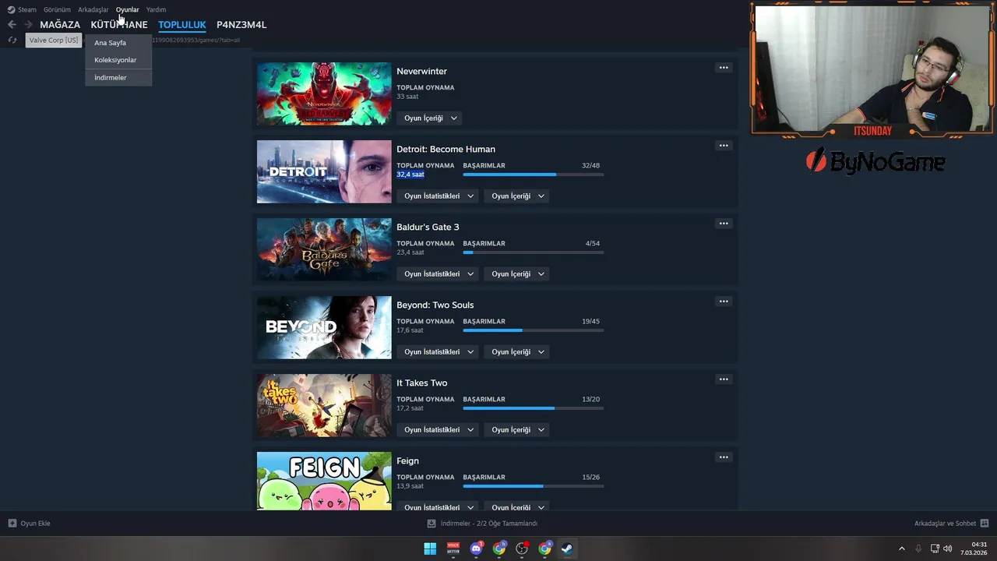
Task: Choose Koleksiyonlar from the Oyunlar menu
Action: (x=118, y=60)
